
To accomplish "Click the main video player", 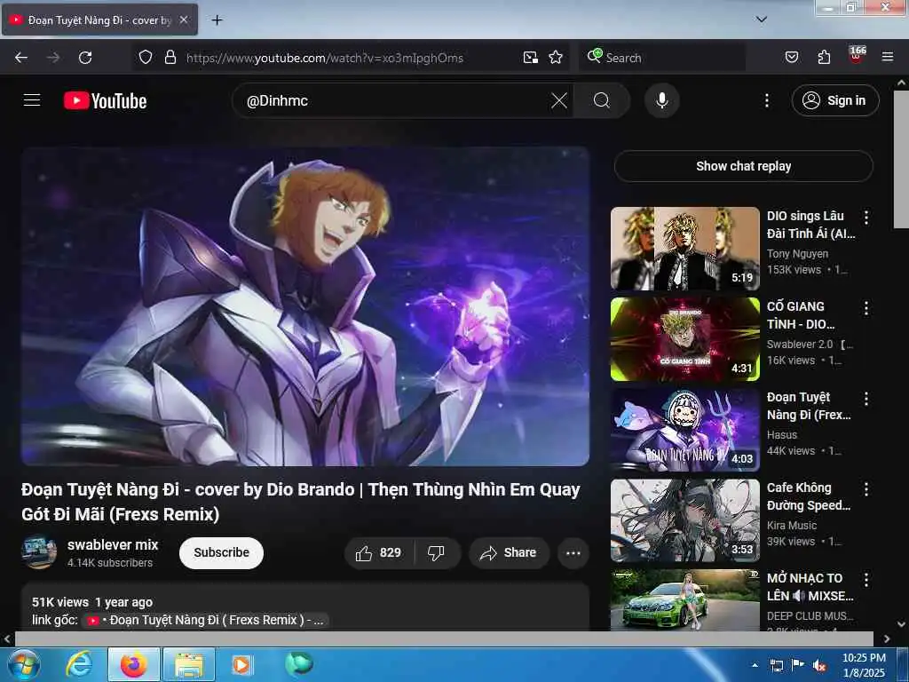I will tap(305, 306).
